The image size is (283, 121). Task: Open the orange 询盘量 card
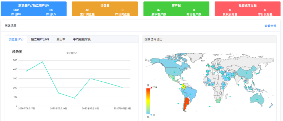(105, 9)
